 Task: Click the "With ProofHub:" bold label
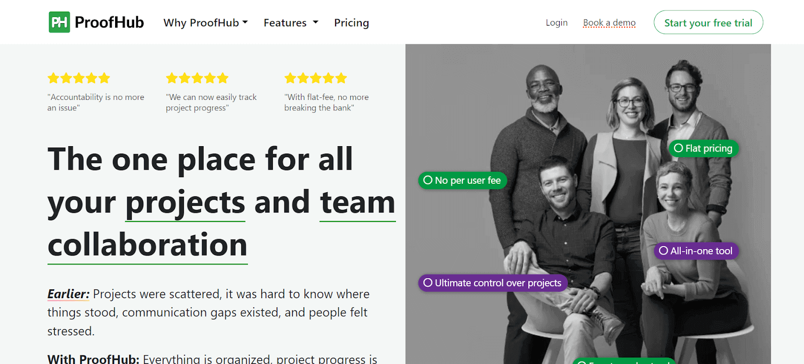[x=93, y=359]
